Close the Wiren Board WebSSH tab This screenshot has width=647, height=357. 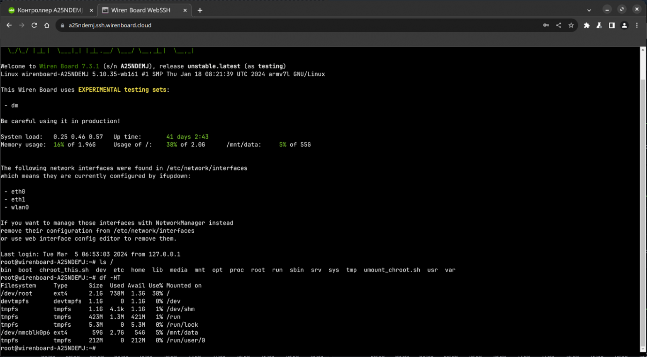click(185, 10)
